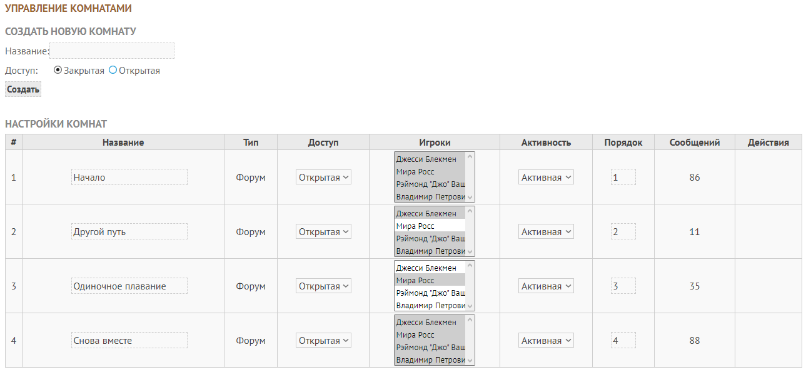Viewport: 806px width, 372px height.
Task: Open access dropdown for Другой путь
Action: pyautogui.click(x=324, y=232)
